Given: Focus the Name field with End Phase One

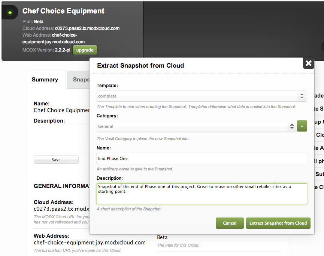Looking at the screenshot, I should click(x=202, y=158).
